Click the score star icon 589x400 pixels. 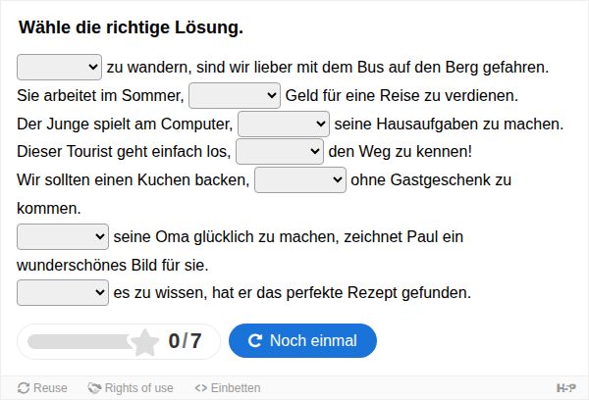[x=144, y=342]
